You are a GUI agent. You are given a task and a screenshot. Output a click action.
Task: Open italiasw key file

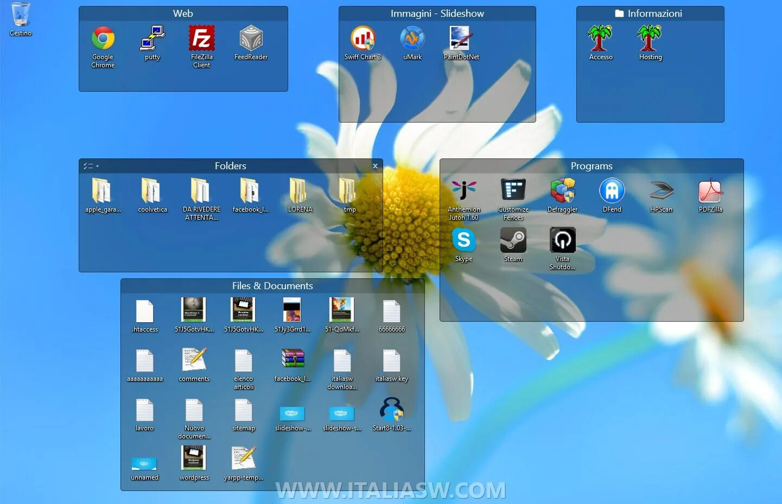(392, 365)
